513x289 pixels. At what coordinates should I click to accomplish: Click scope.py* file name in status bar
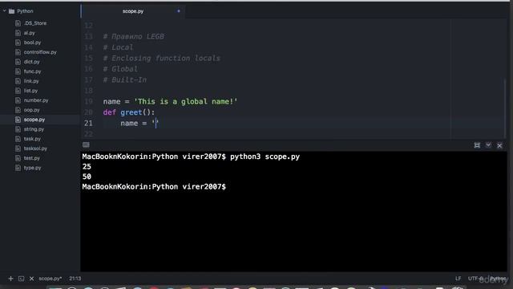pos(50,279)
